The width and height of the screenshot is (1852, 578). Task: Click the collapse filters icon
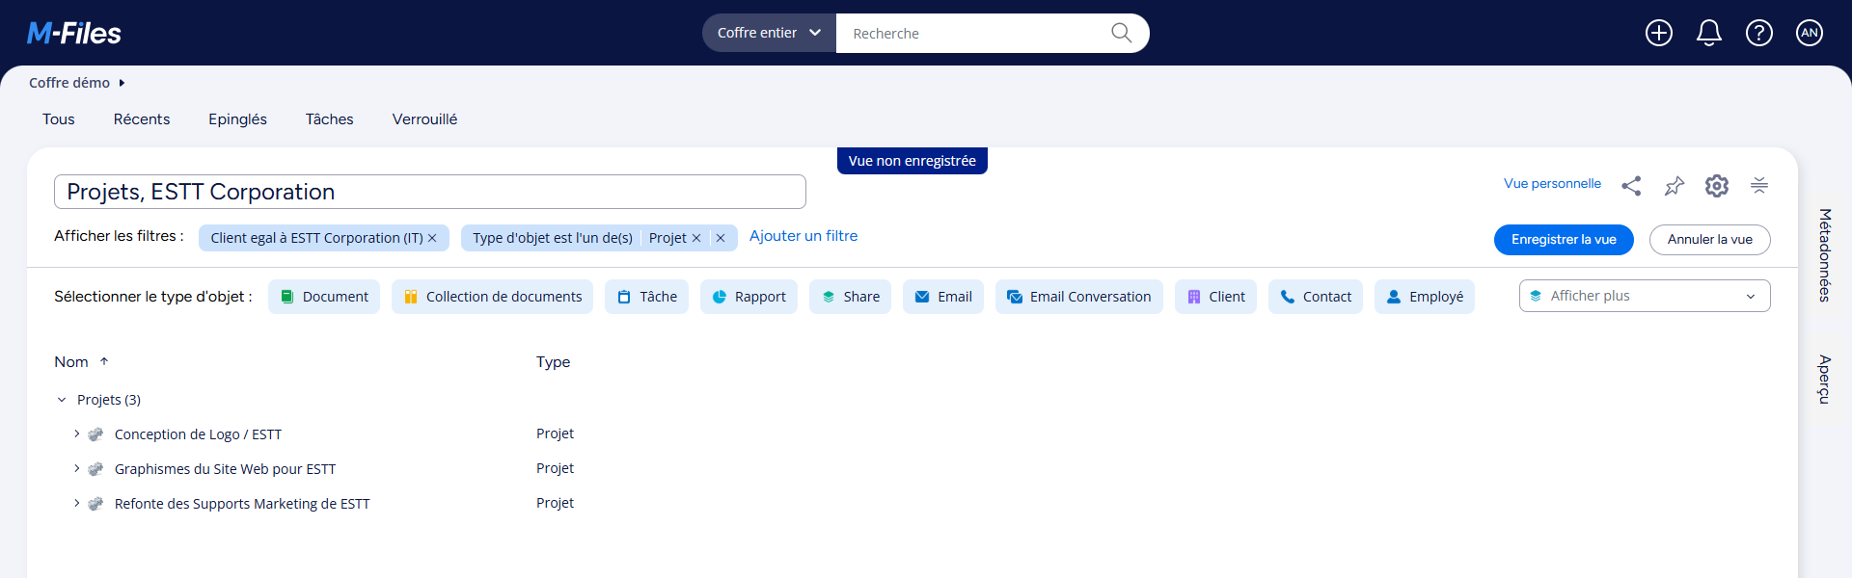1758,186
